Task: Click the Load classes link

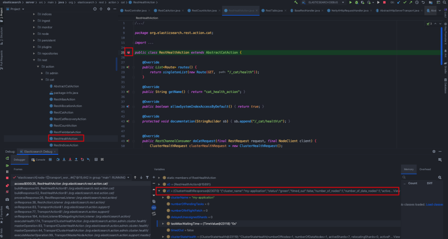Action: click(434, 205)
